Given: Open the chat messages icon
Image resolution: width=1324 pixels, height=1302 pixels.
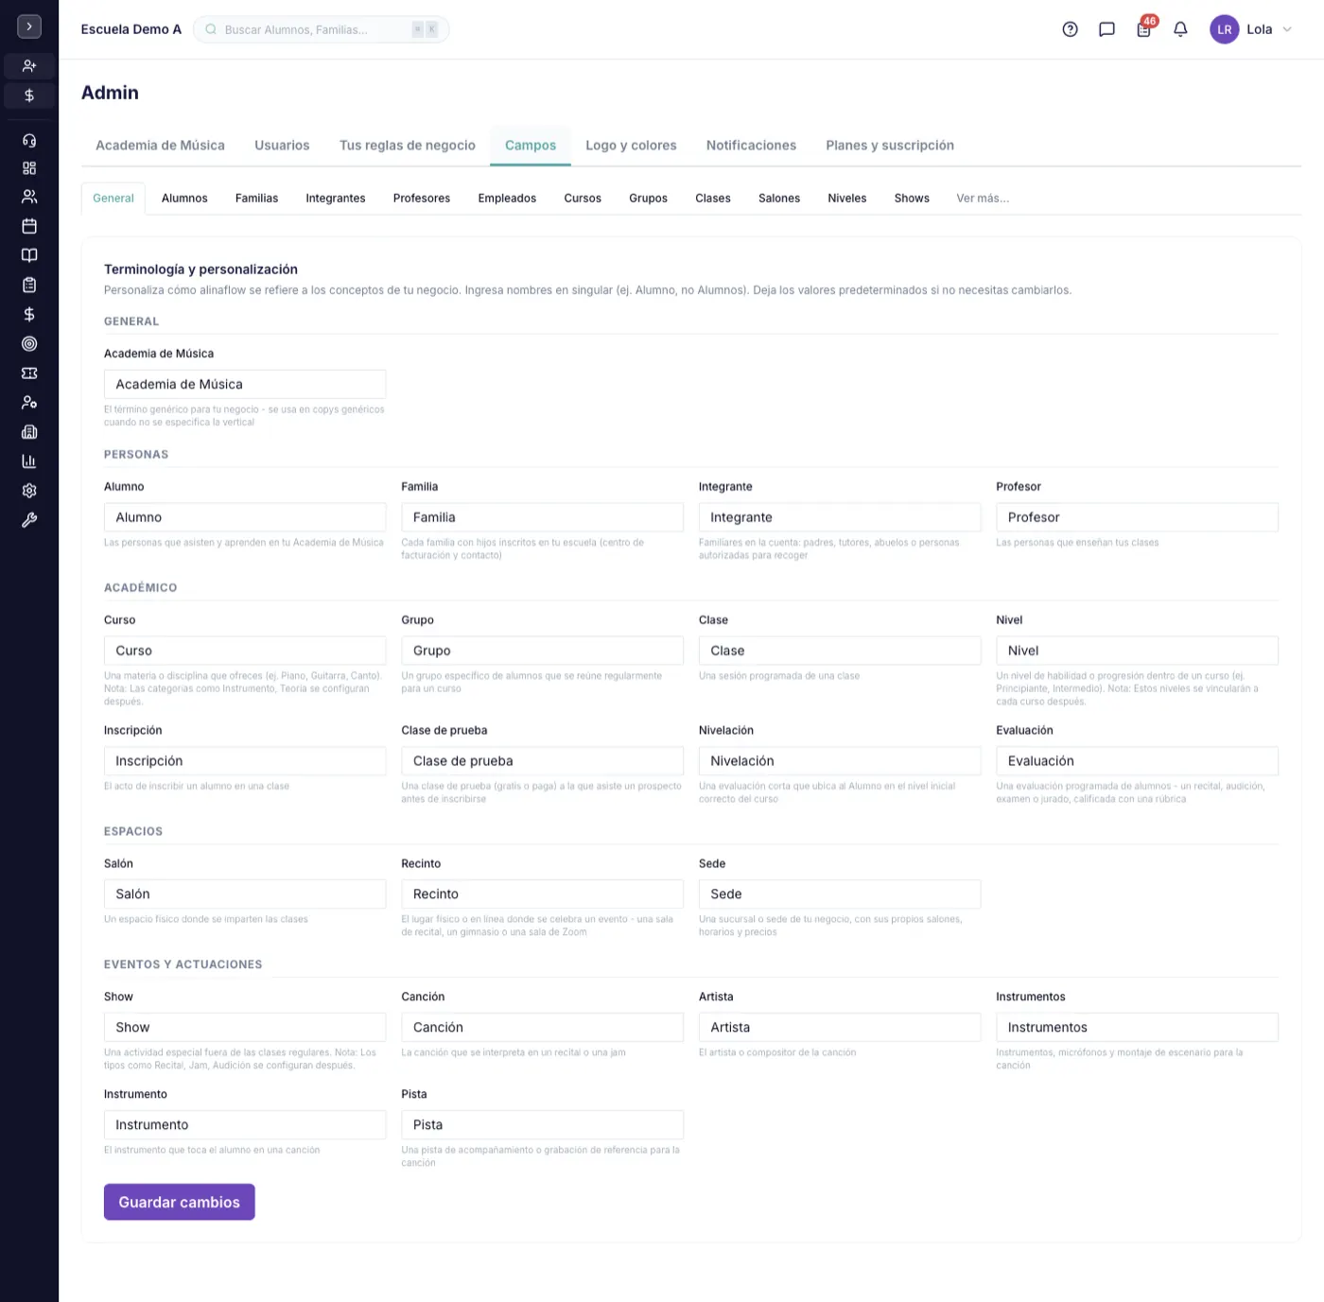Looking at the screenshot, I should coord(1106,29).
